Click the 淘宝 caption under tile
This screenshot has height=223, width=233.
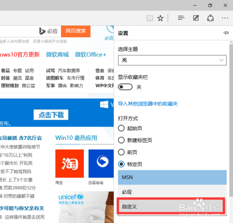tap(59, 183)
